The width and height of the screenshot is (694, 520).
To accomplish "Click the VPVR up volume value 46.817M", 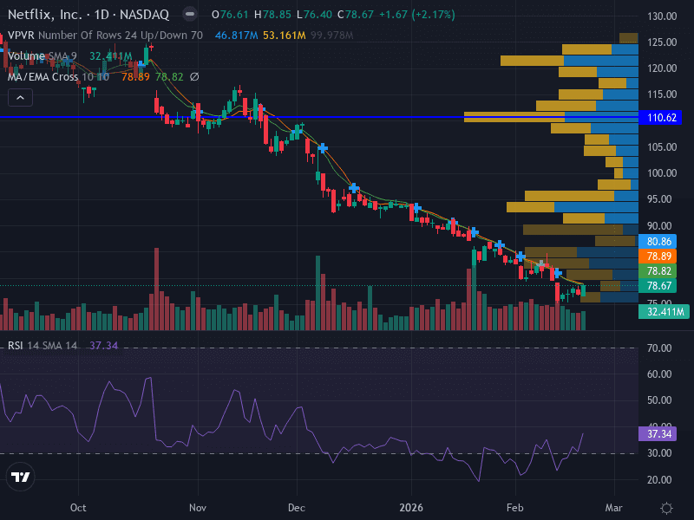I will pyautogui.click(x=236, y=35).
